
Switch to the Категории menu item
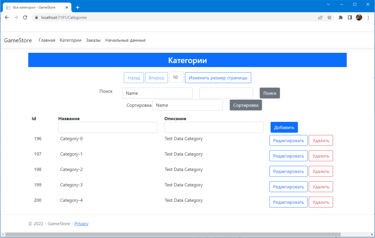point(70,40)
